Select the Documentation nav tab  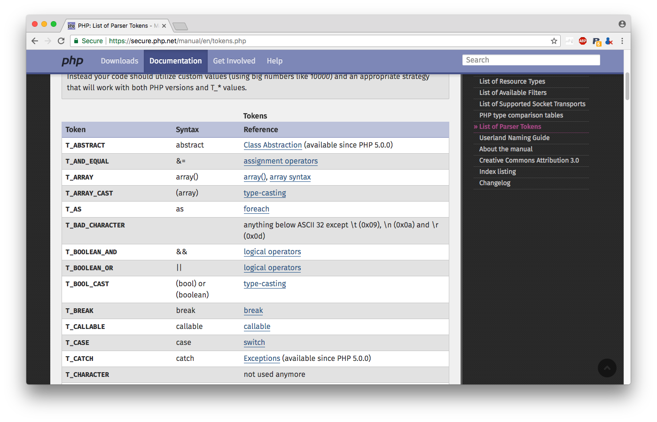[176, 61]
